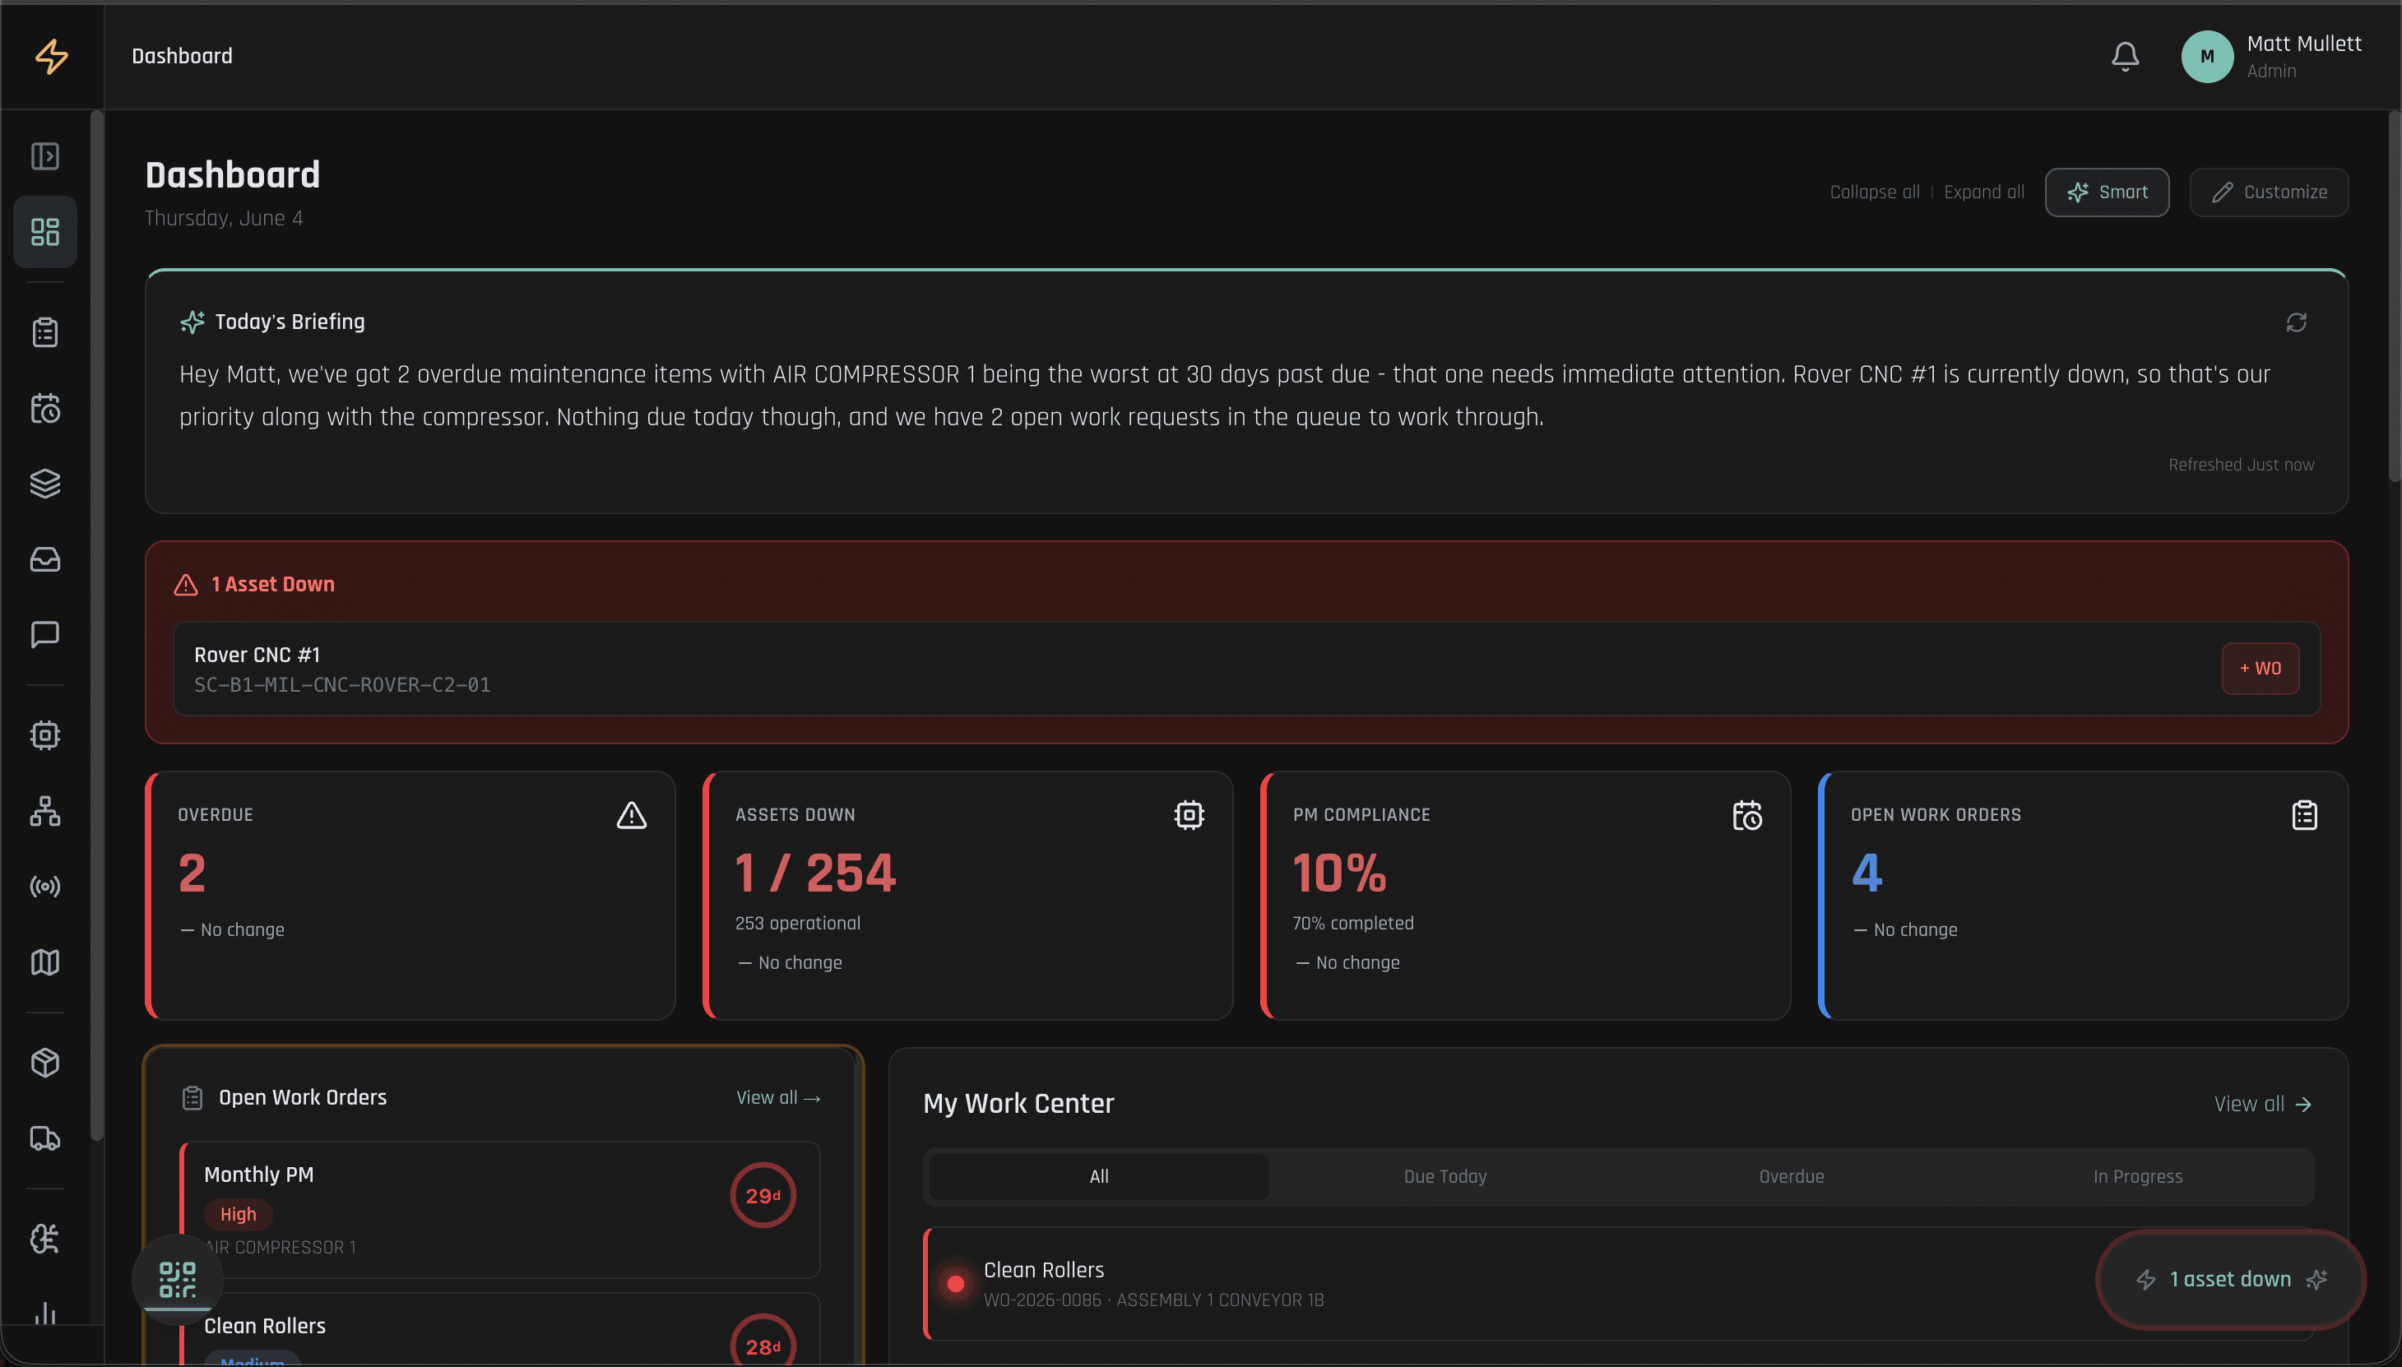Viewport: 2402px width, 1367px height.
Task: Switch to the Overdue tab
Action: (x=1791, y=1176)
